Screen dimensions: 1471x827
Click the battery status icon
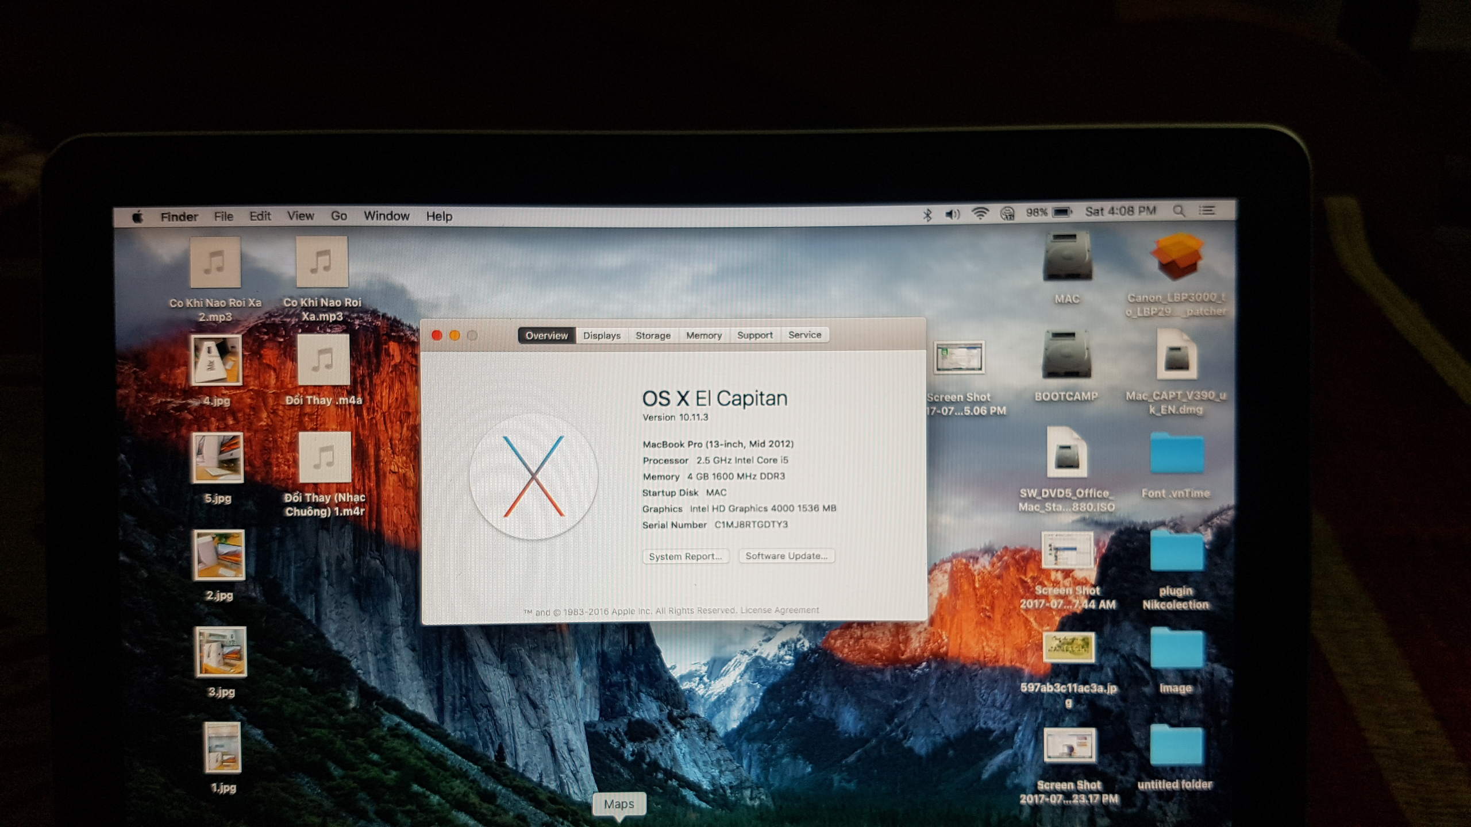(1062, 212)
